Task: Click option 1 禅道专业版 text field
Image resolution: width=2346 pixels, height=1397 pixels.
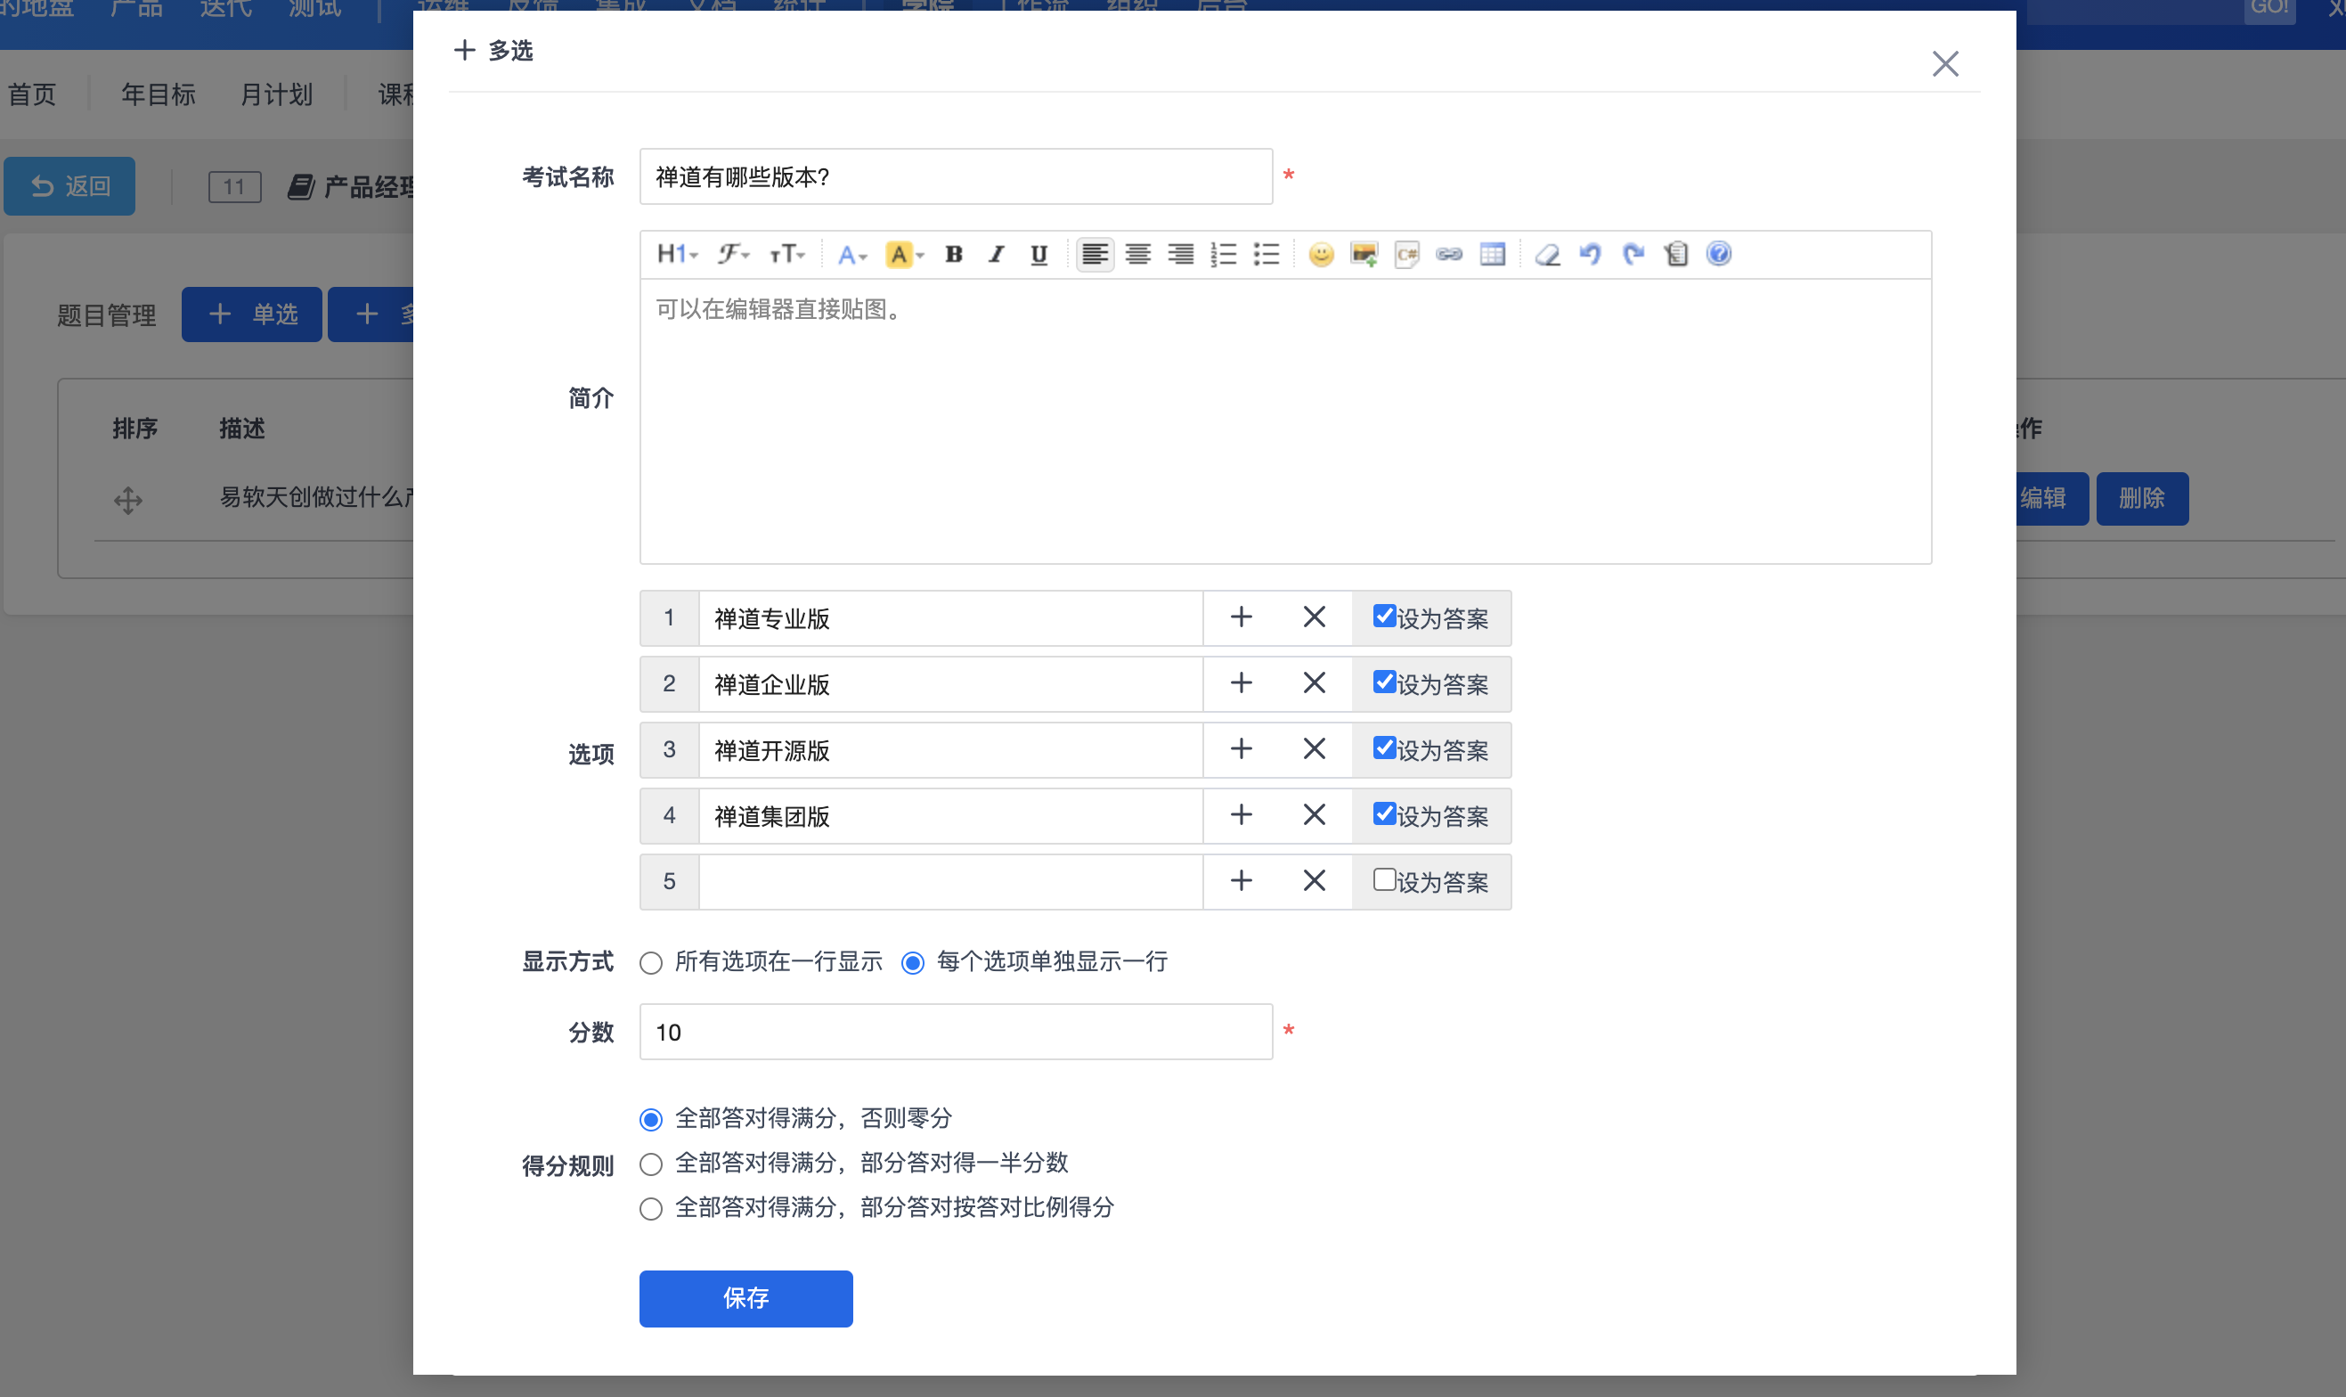Action: pyautogui.click(x=950, y=617)
